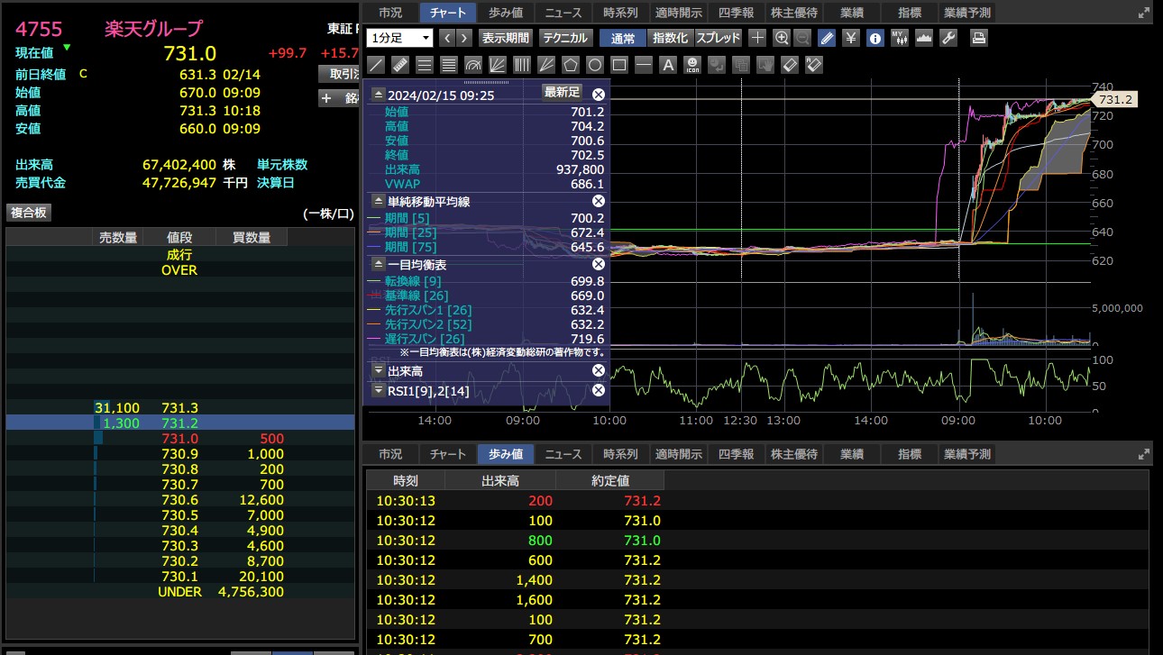Open the ニュース tab in upper panel
Viewport: 1163px width, 655px height.
[563, 13]
